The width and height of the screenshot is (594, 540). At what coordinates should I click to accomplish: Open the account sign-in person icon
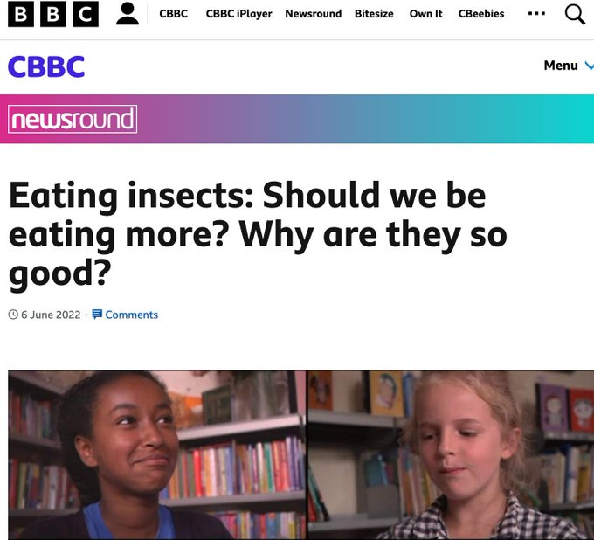[128, 14]
